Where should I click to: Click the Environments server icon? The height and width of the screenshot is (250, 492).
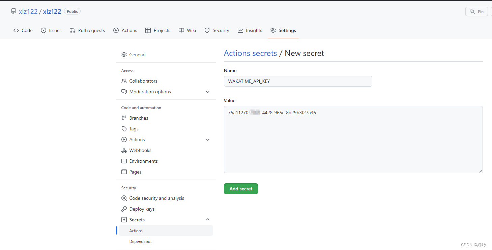coord(124,161)
